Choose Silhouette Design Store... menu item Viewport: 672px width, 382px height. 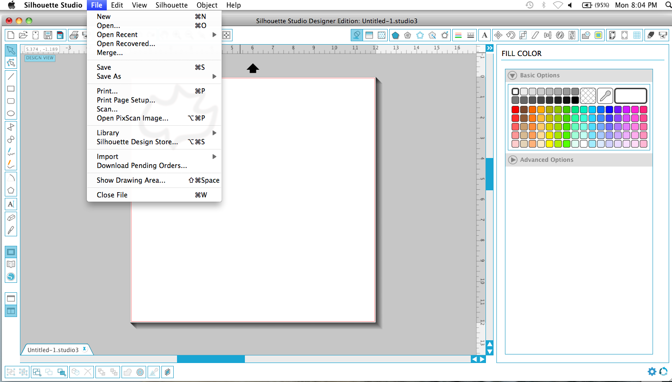[154, 142]
